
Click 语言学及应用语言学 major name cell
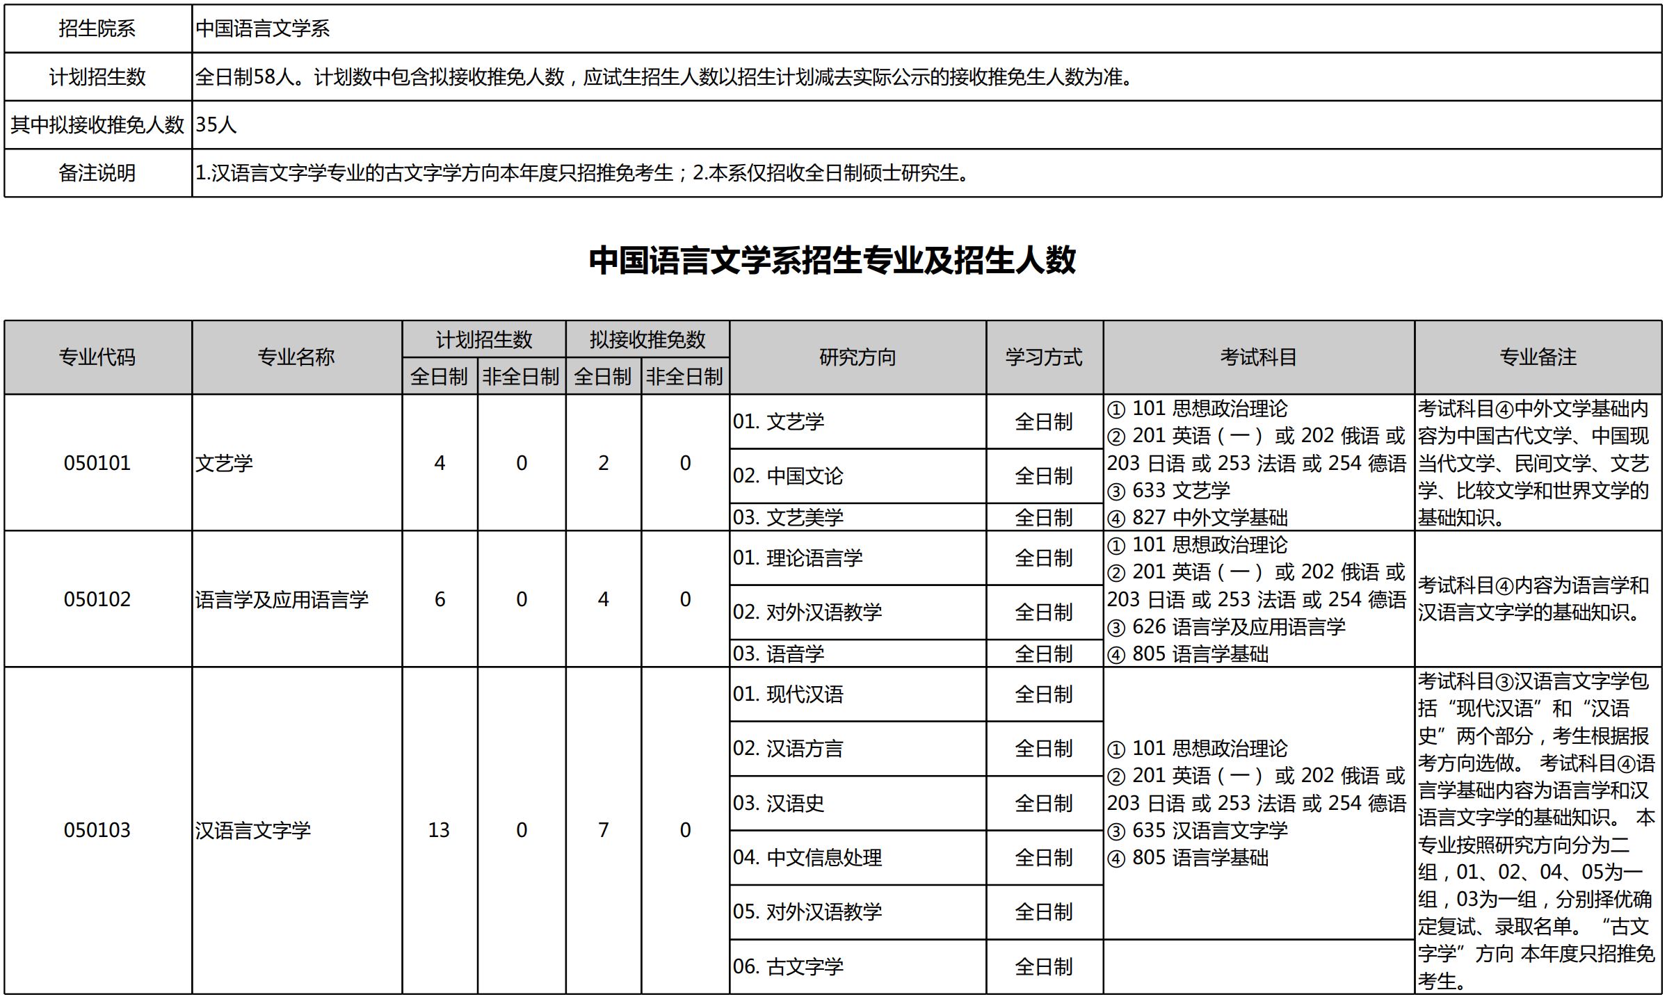282,599
